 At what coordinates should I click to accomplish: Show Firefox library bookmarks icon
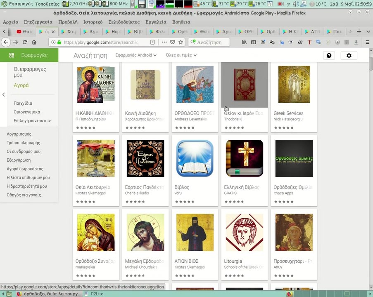coord(244,42)
